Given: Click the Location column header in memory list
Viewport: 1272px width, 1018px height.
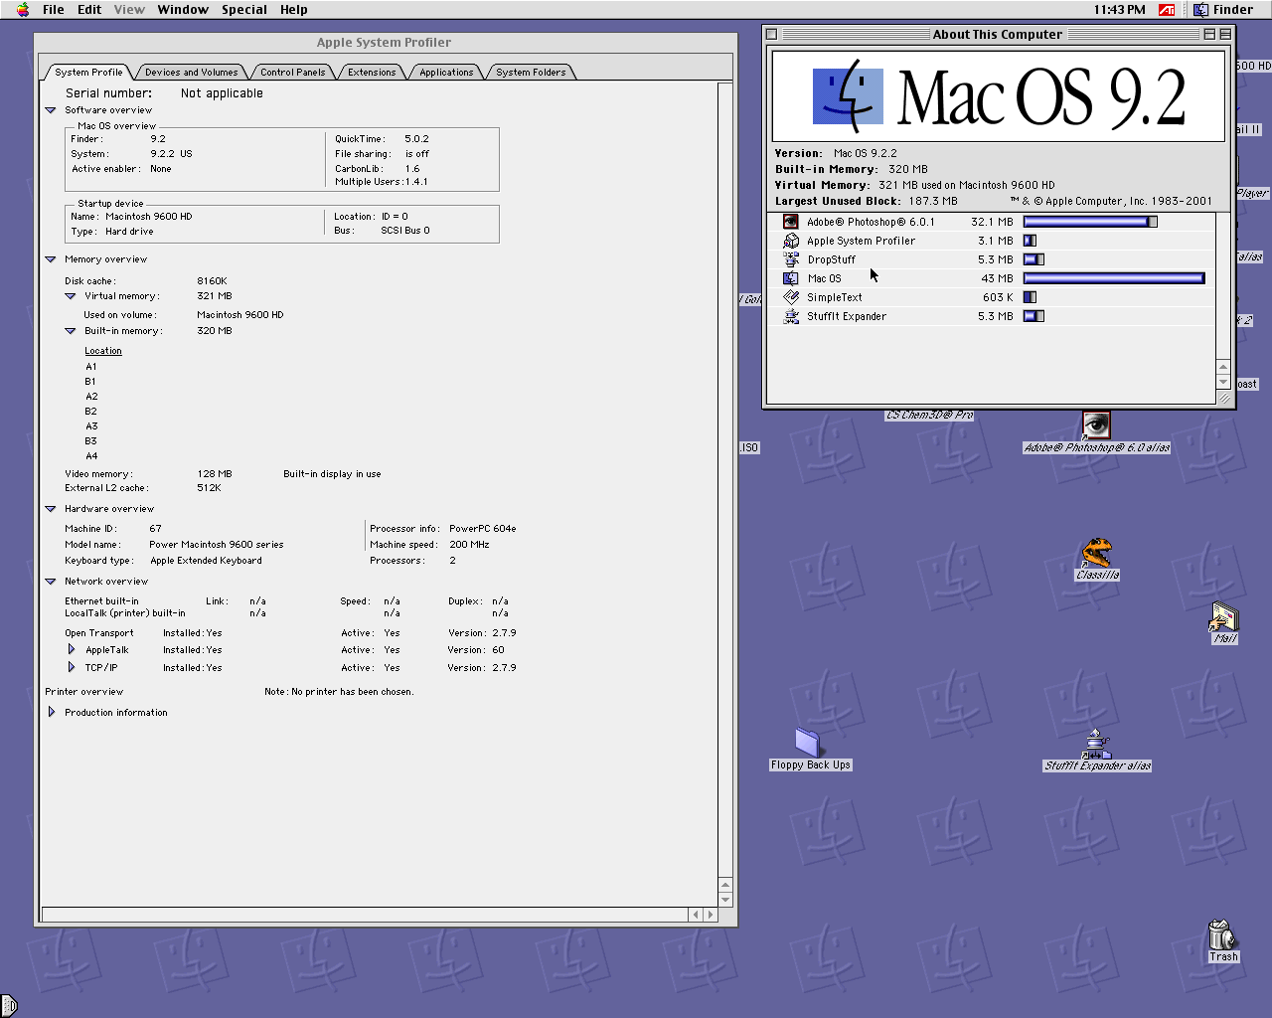Looking at the screenshot, I should [x=103, y=351].
